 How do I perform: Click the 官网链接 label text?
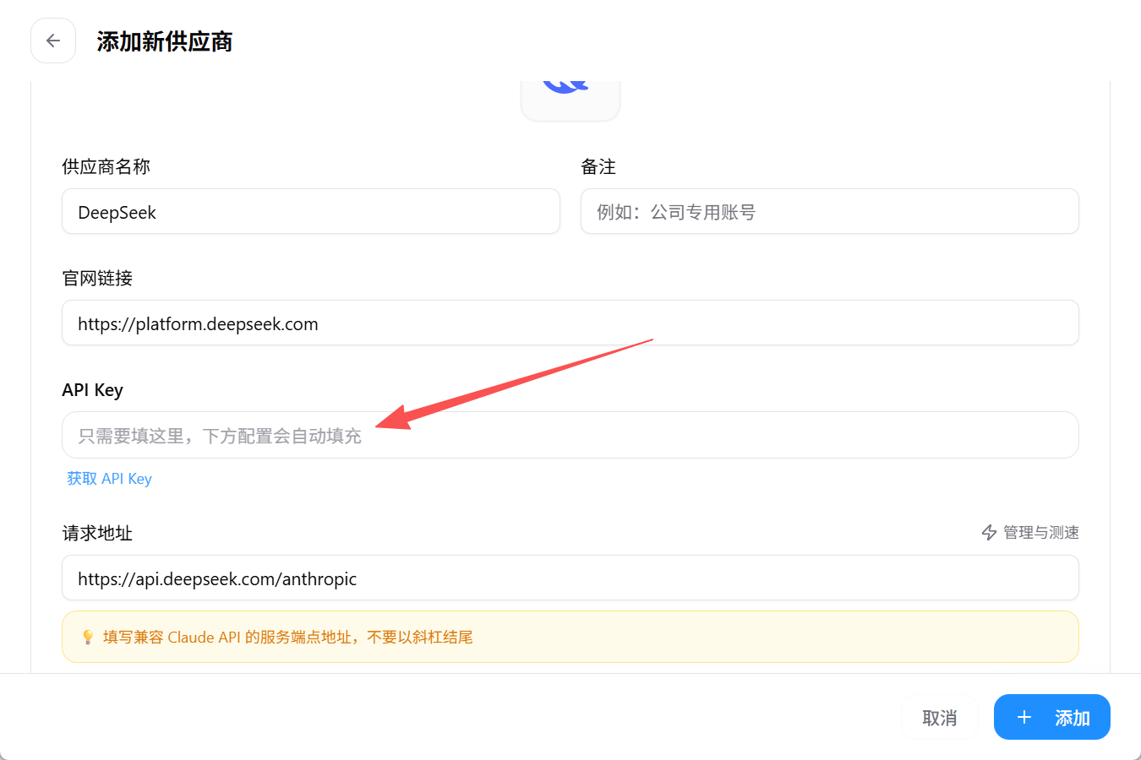pyautogui.click(x=97, y=278)
